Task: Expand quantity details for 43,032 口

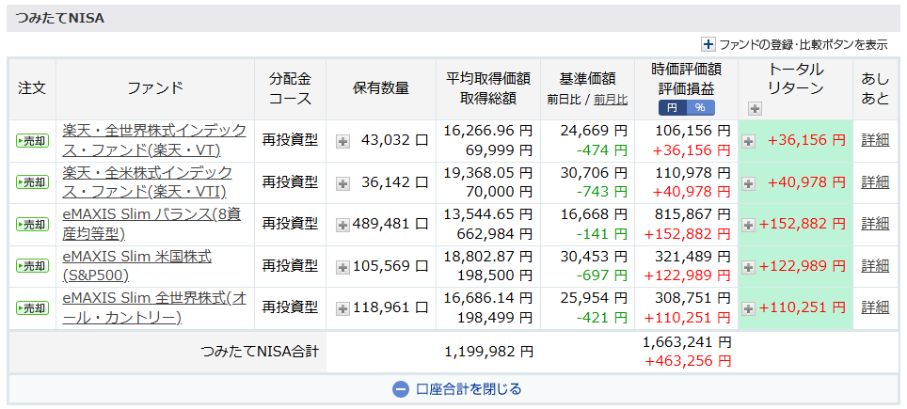Action: coord(343,141)
